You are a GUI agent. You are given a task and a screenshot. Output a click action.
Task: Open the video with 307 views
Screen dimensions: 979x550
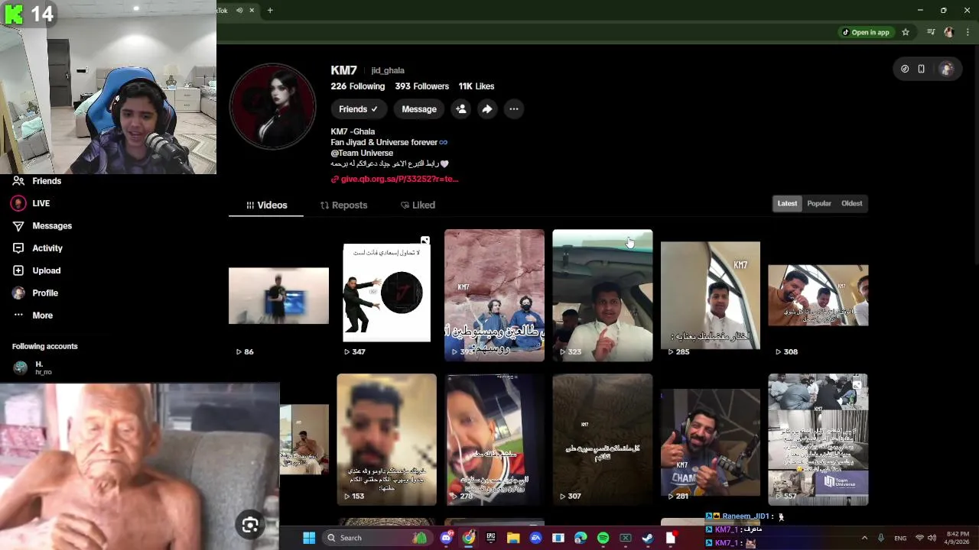(603, 439)
